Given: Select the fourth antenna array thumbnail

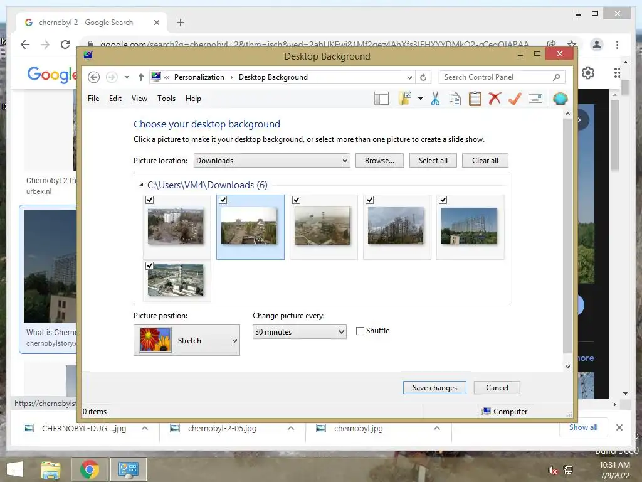Looking at the screenshot, I should (x=396, y=226).
